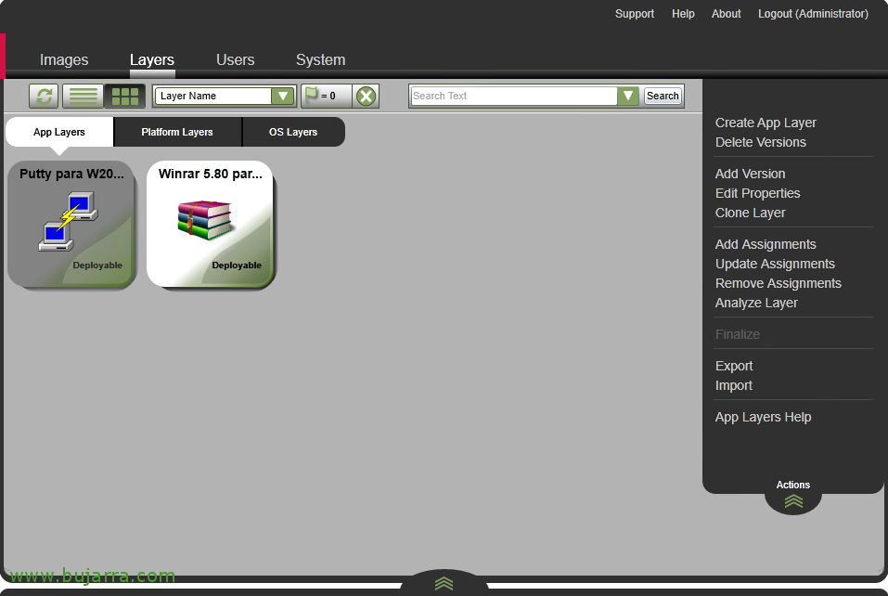The width and height of the screenshot is (888, 596).
Task: Click the Support link
Action: tap(635, 14)
